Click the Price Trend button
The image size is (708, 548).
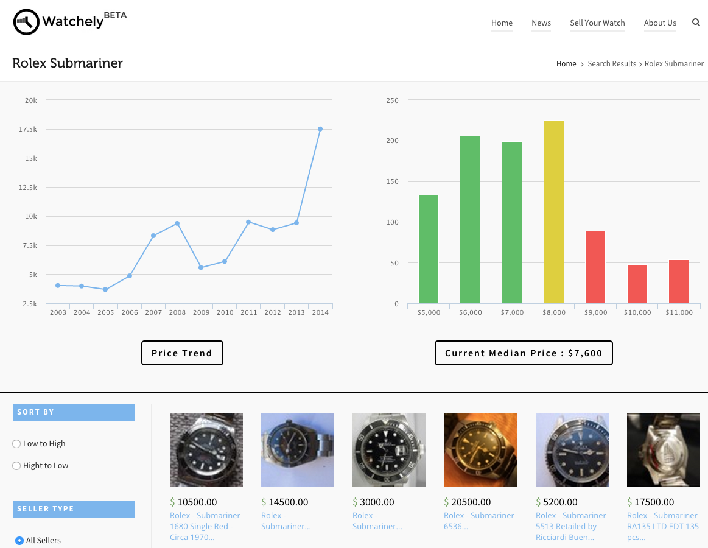(182, 353)
